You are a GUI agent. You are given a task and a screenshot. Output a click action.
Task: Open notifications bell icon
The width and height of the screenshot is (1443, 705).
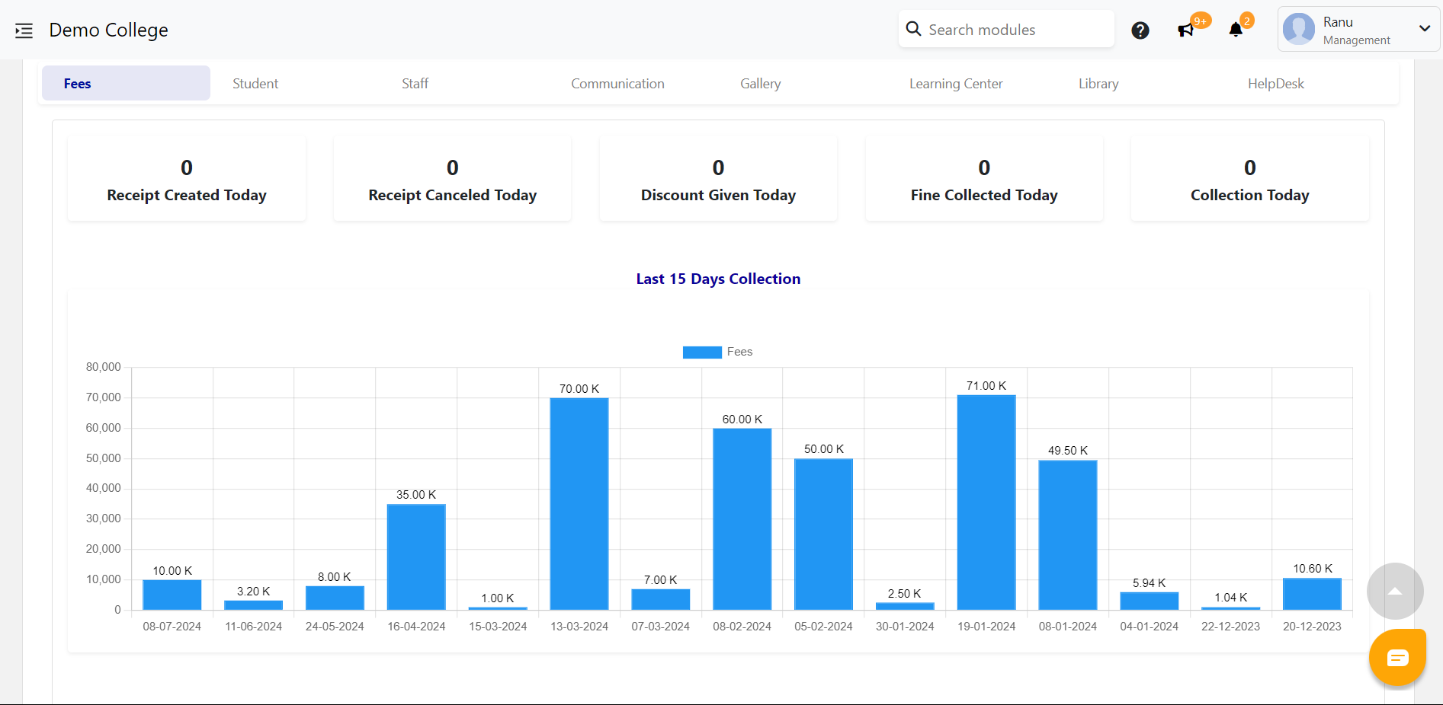(1236, 30)
